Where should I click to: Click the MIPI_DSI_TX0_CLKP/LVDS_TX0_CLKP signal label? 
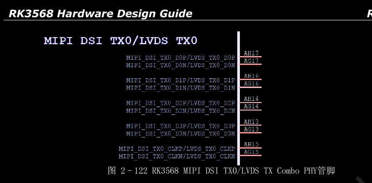(x=177, y=149)
